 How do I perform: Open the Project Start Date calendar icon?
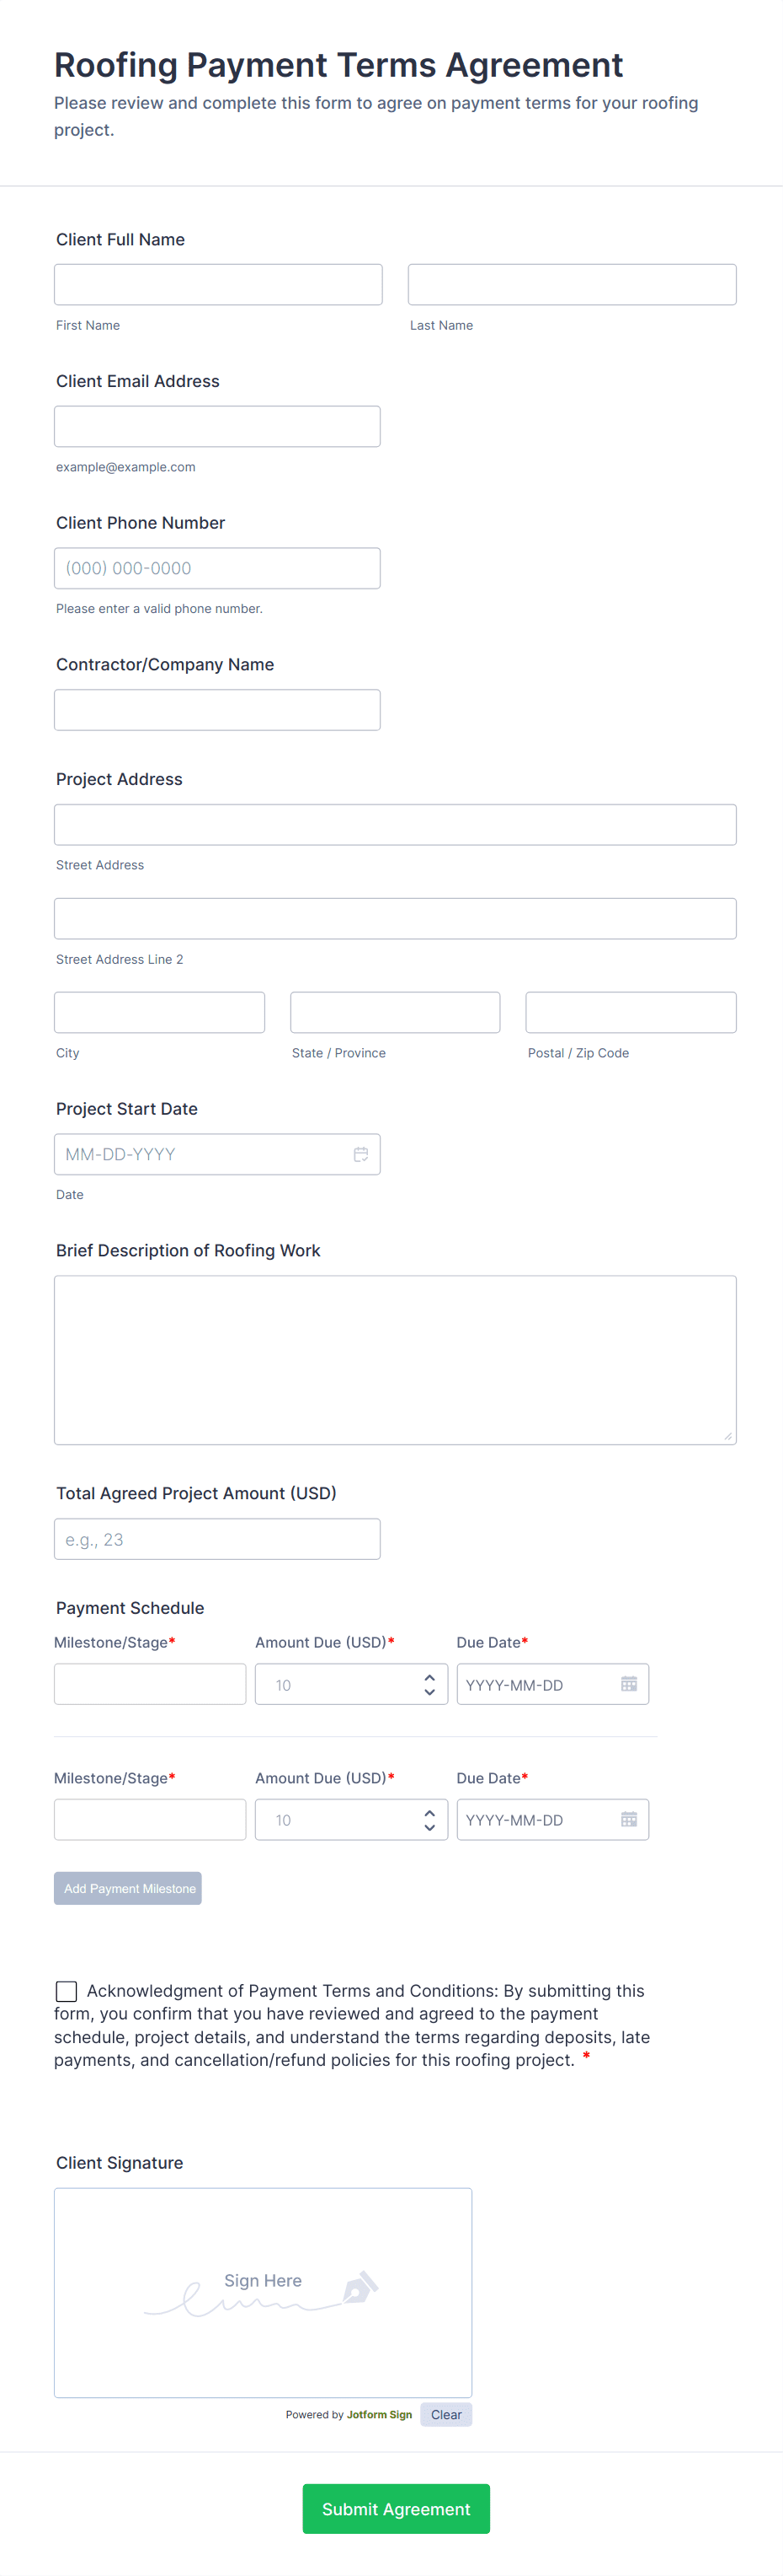click(360, 1154)
